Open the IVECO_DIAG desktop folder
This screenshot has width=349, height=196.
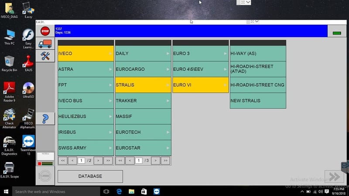9,10
